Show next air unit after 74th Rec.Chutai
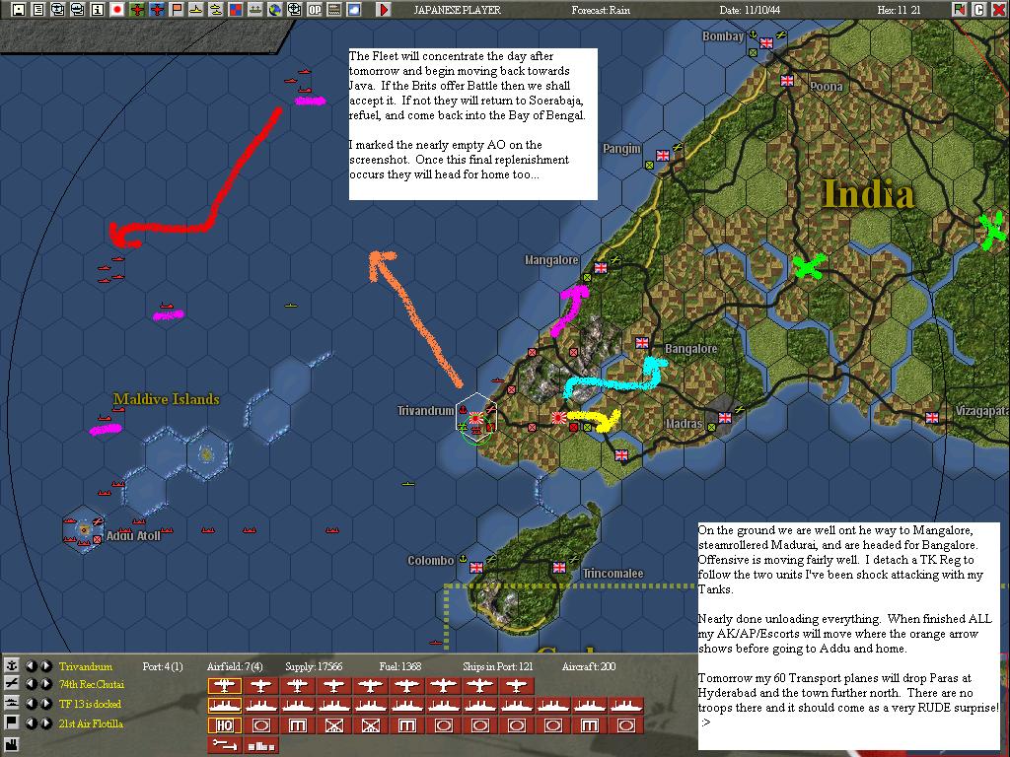Image resolution: width=1010 pixels, height=757 pixels. 45,684
